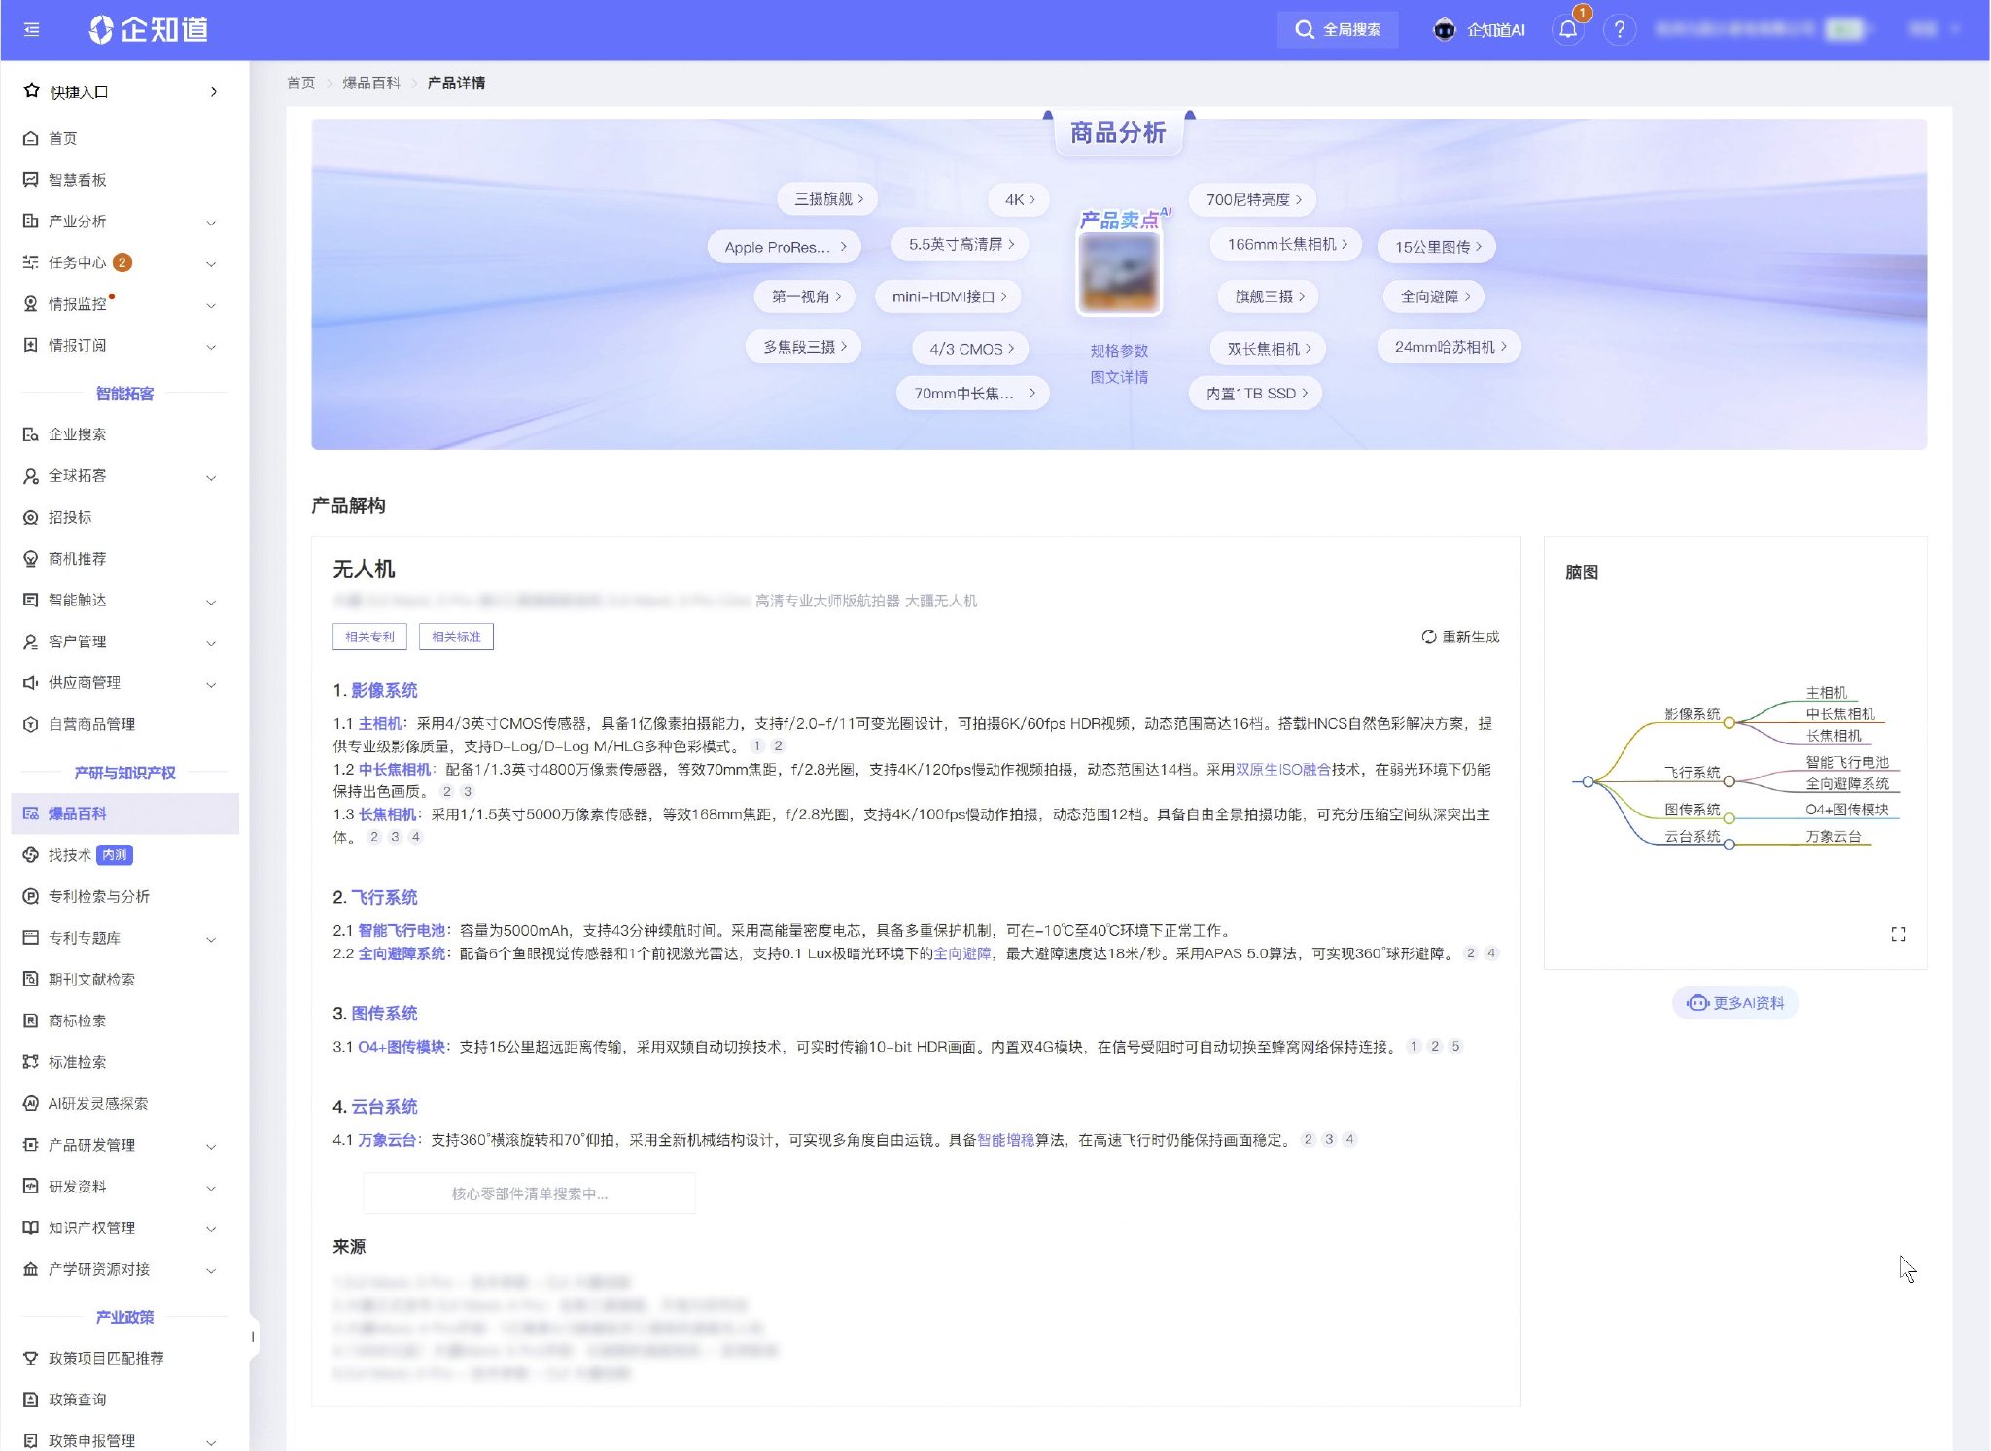Click the 企知道AI robot icon

[1445, 30]
